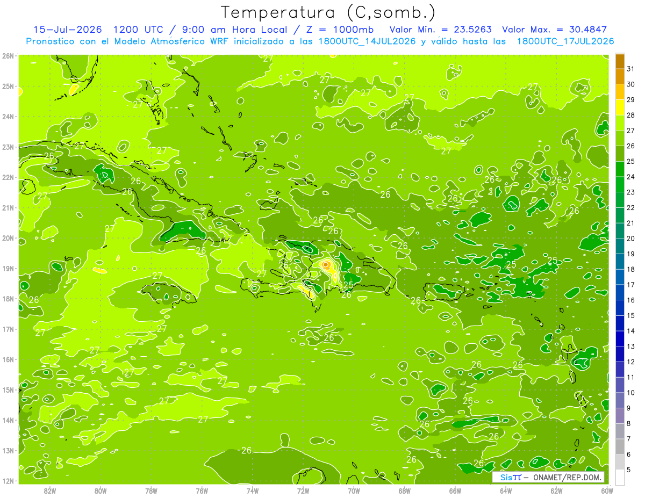
Task: Click the "76W" longitude axis label
Action: [202, 490]
